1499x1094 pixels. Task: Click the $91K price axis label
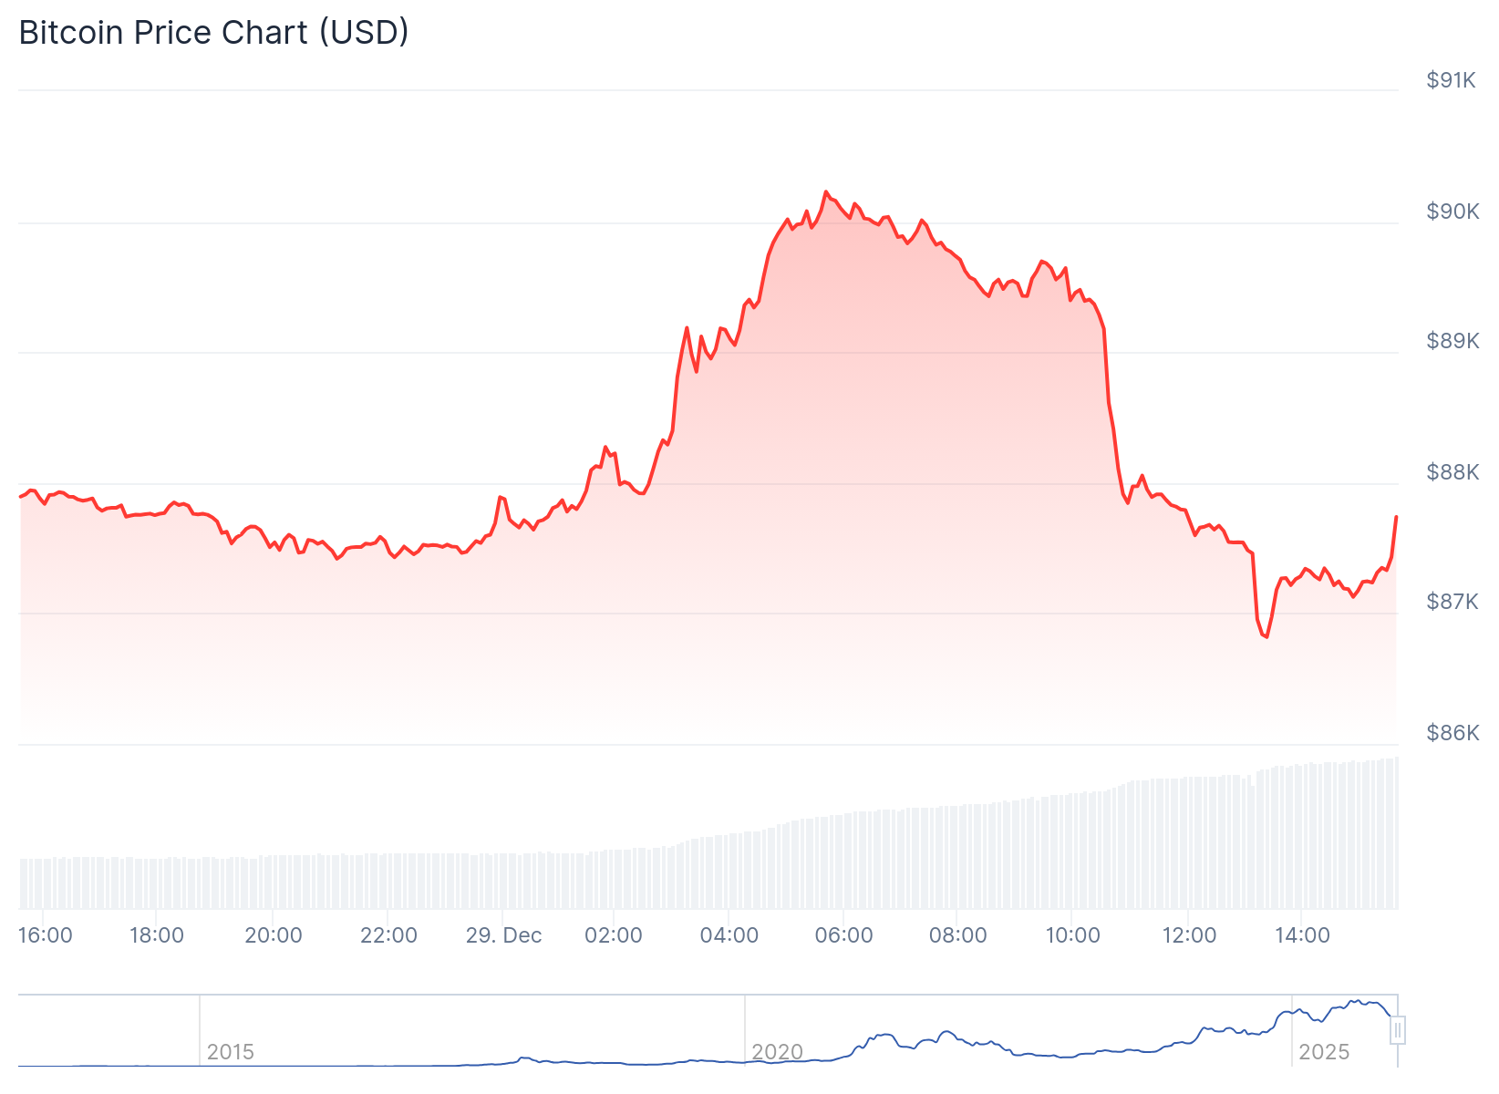coord(1451,80)
